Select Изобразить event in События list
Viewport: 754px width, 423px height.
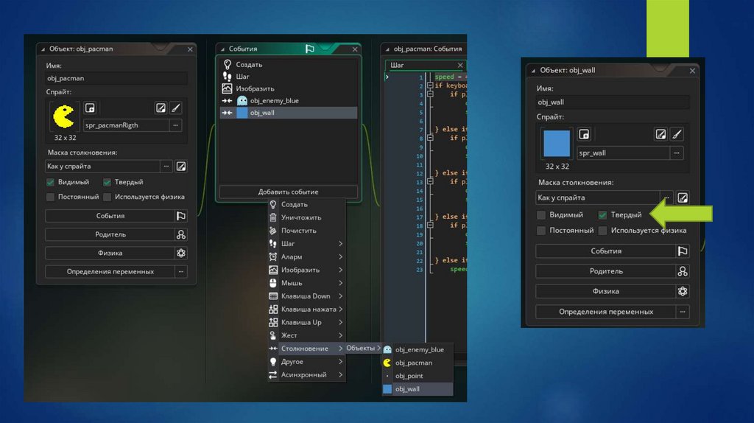pyautogui.click(x=289, y=88)
